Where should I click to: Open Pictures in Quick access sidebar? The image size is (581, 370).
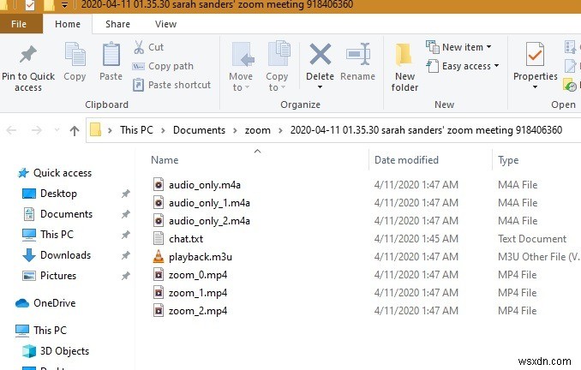coord(58,276)
